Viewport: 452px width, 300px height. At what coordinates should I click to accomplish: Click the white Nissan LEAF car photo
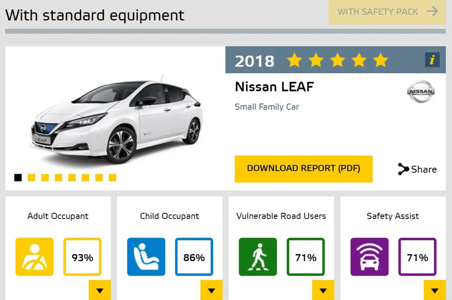117,120
